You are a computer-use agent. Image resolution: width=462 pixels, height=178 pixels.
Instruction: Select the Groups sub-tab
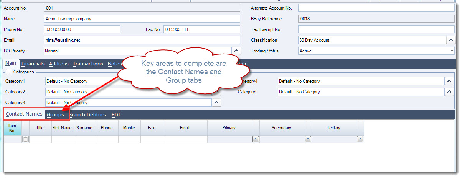[55, 114]
